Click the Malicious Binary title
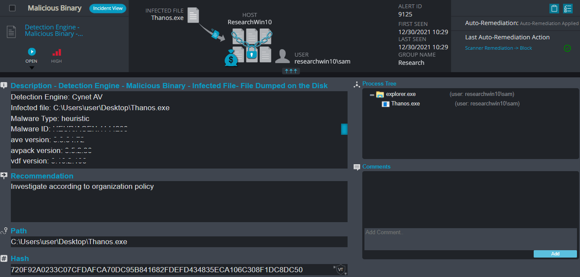This screenshot has width=580, height=277. (x=55, y=8)
